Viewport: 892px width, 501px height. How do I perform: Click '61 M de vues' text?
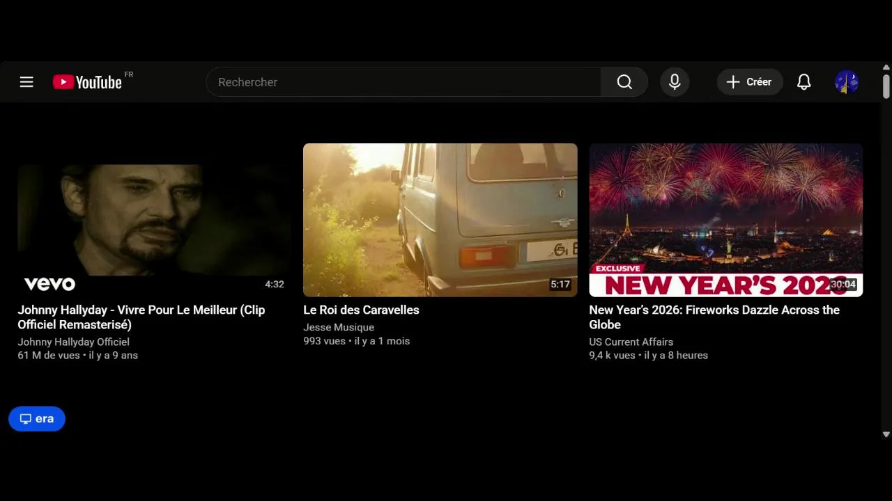click(49, 356)
